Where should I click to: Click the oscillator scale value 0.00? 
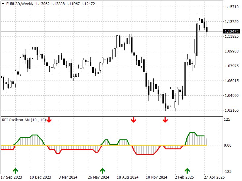point(228,145)
